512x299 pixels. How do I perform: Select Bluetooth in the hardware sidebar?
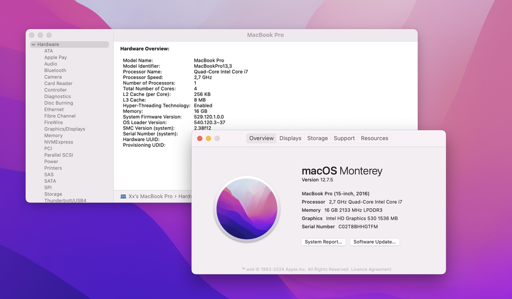55,70
